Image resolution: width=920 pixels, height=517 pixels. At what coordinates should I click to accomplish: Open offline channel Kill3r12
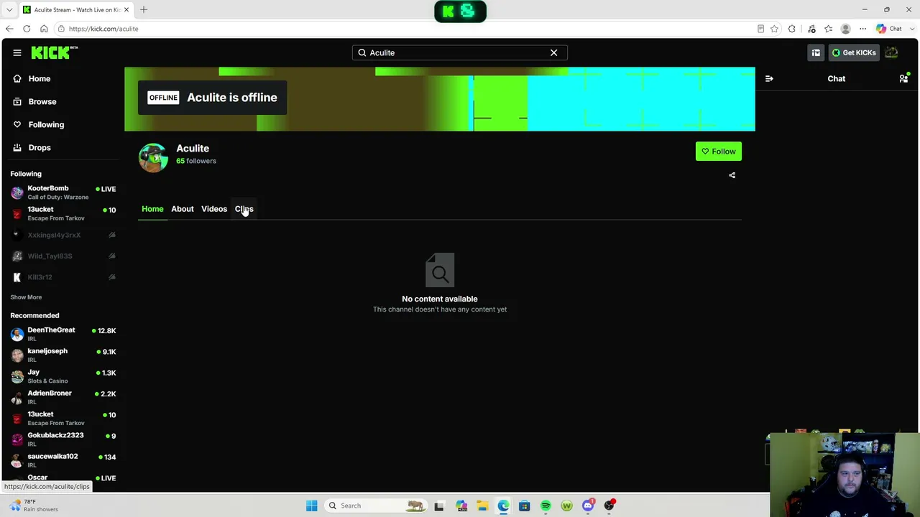coord(63,277)
